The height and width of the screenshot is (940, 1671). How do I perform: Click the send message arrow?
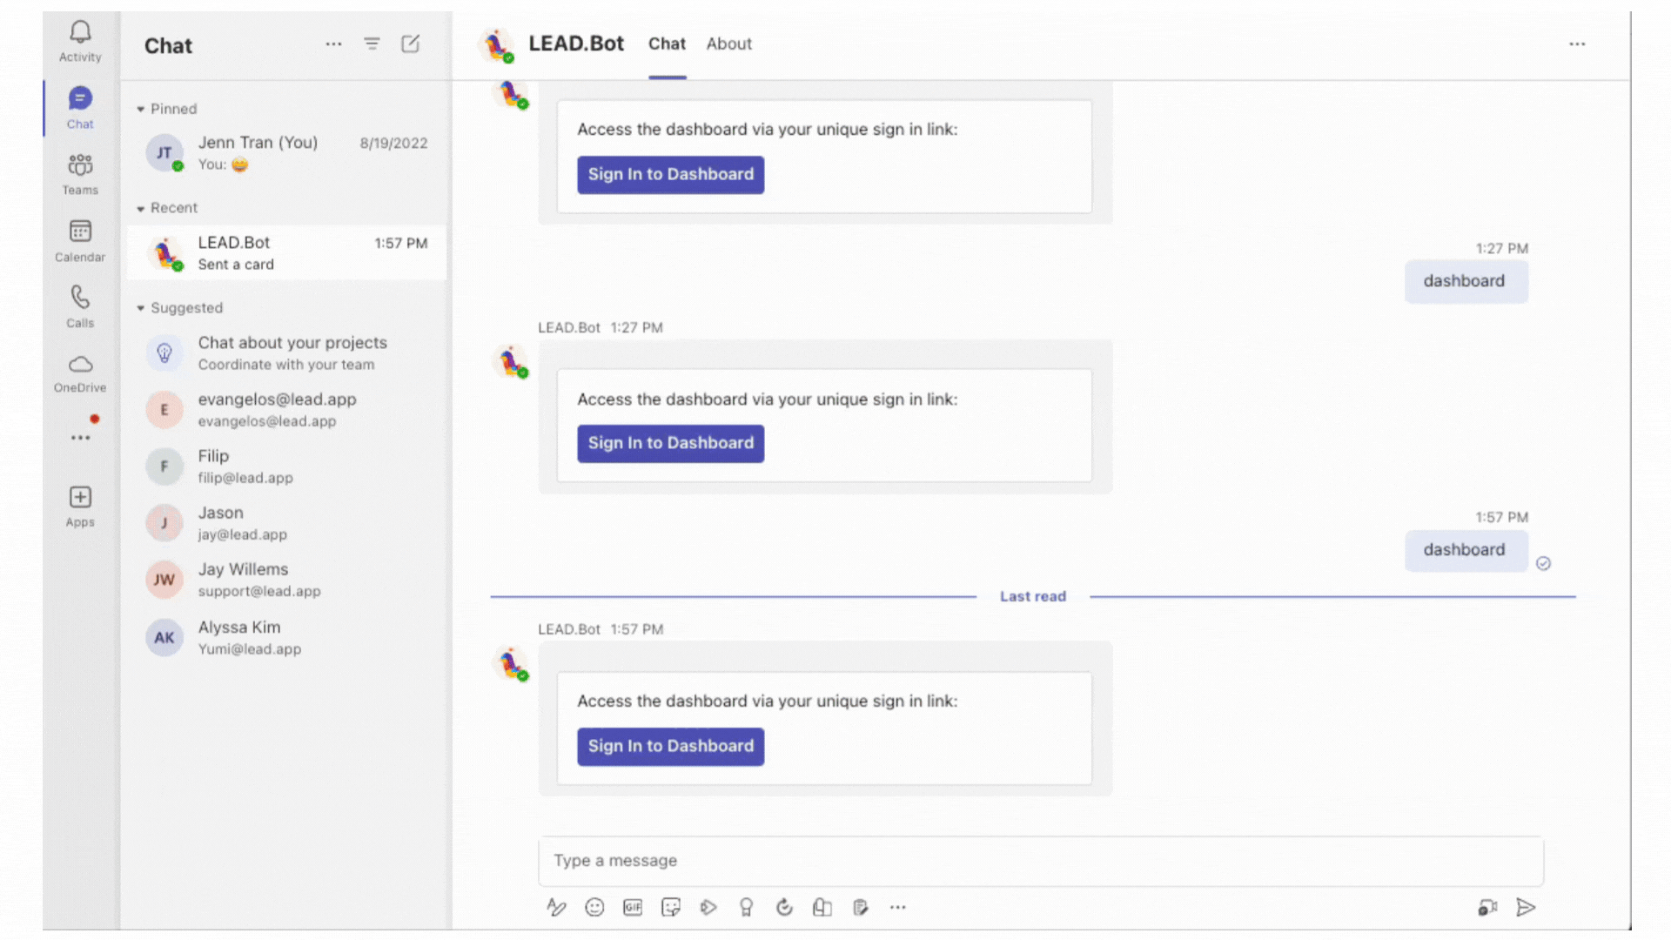pyautogui.click(x=1526, y=908)
